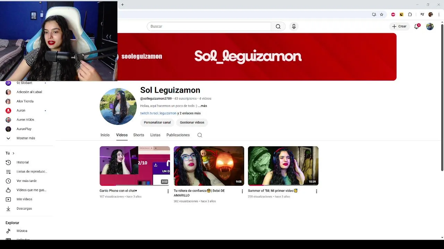Expand channel description with ...más
Screen dimensions: 444x249
[203, 106]
